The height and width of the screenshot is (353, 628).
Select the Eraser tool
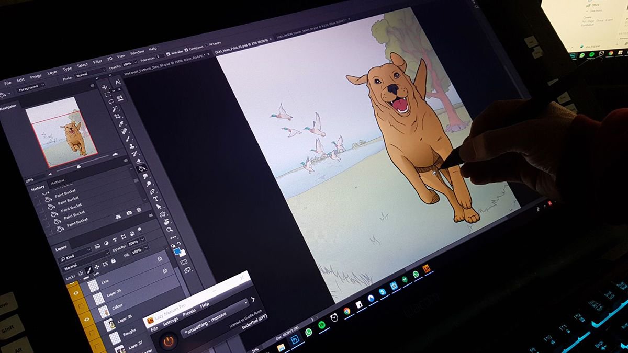(x=139, y=161)
